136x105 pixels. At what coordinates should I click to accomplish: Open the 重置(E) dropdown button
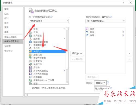pos(100,83)
